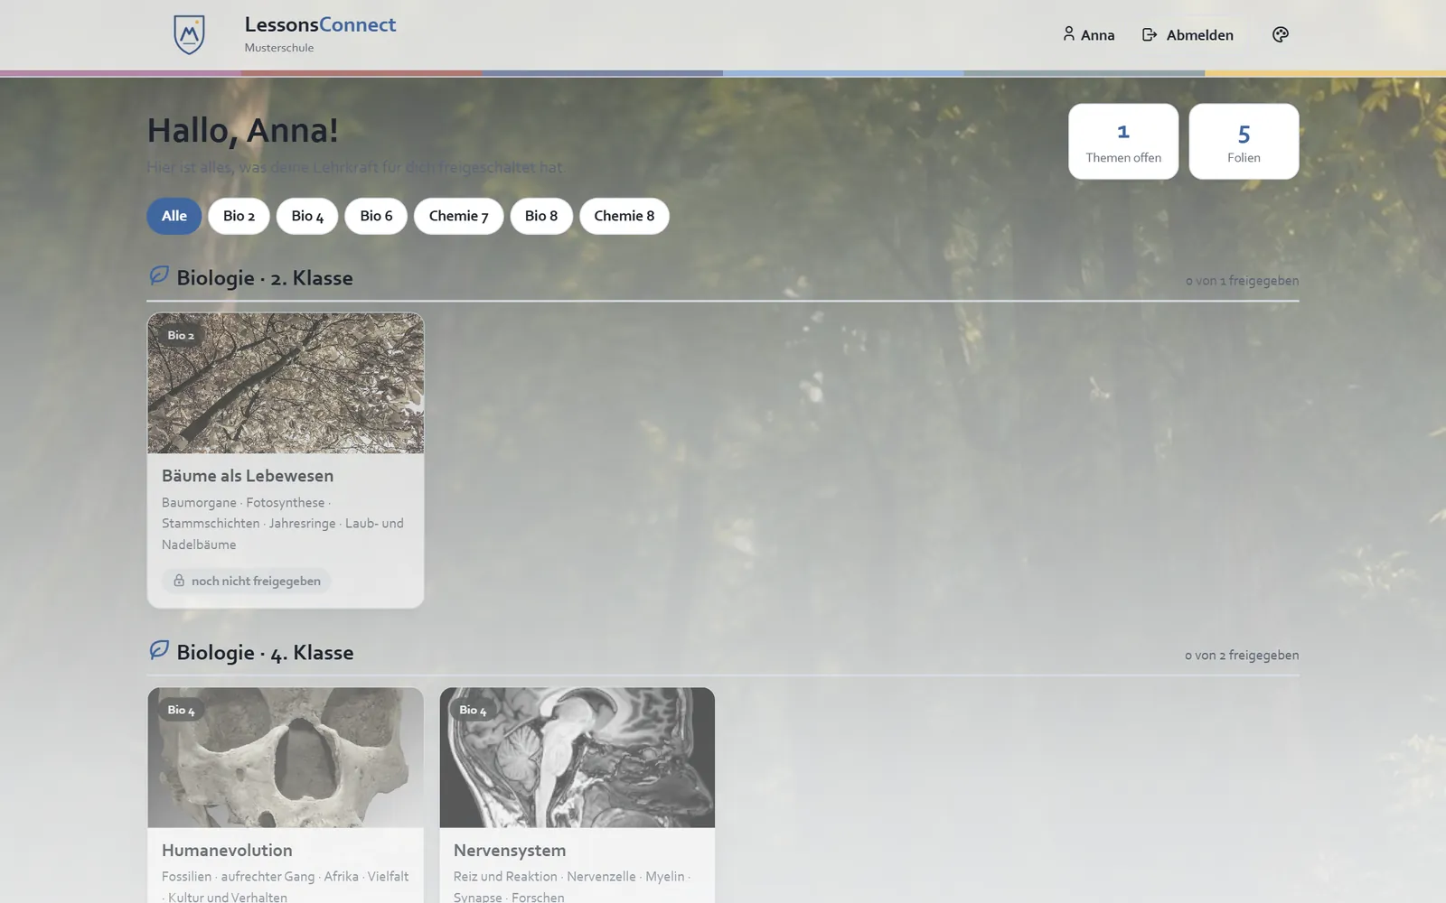Click the Nervensystem card title

coord(510,851)
